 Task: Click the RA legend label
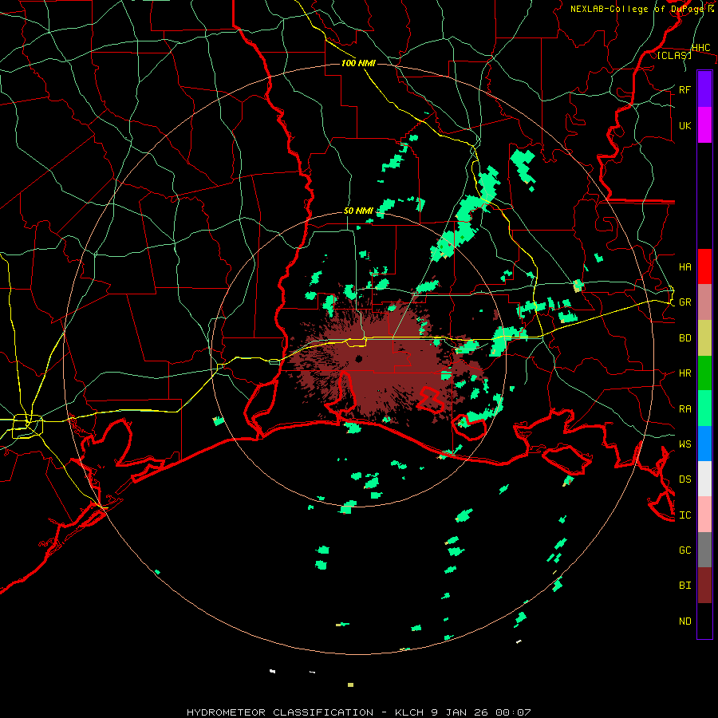tap(684, 408)
